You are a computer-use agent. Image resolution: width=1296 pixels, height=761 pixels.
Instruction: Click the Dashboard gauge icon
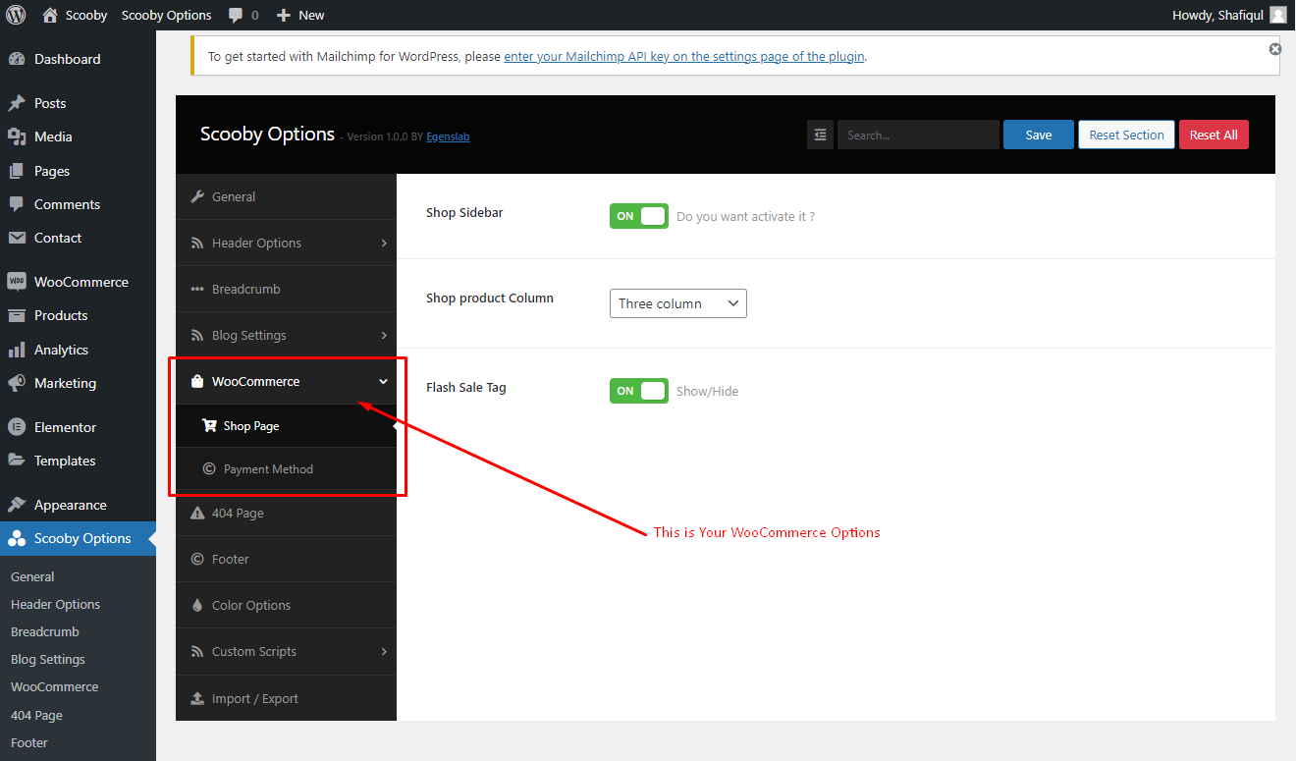(x=17, y=59)
